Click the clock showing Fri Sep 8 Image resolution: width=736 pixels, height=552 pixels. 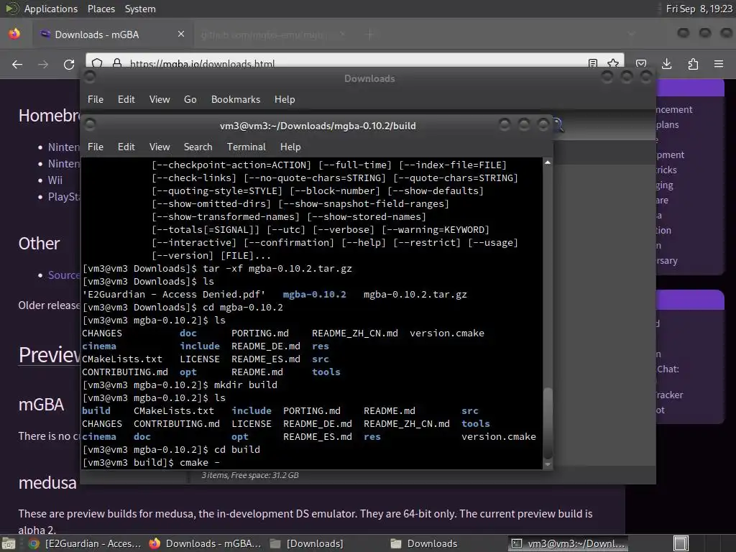click(699, 9)
